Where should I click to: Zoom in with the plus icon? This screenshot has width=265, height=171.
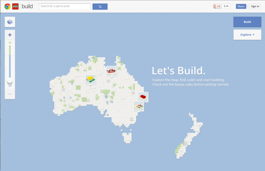coord(10,35)
